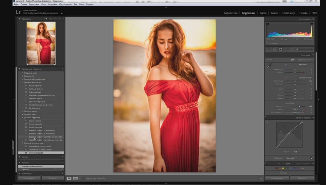
Task: Click the Сбросить reset button
Action: click(302, 178)
